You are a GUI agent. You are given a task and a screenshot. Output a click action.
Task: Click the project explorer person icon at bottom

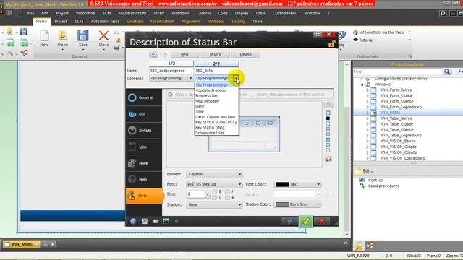(359, 246)
